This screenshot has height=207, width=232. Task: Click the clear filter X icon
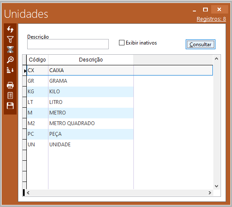coord(10,50)
